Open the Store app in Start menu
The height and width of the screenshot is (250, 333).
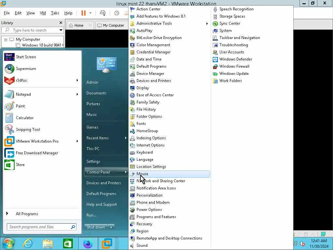tap(20, 165)
